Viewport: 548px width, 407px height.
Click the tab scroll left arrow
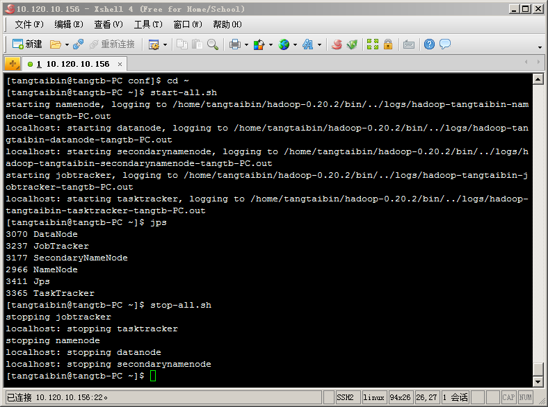coord(526,62)
